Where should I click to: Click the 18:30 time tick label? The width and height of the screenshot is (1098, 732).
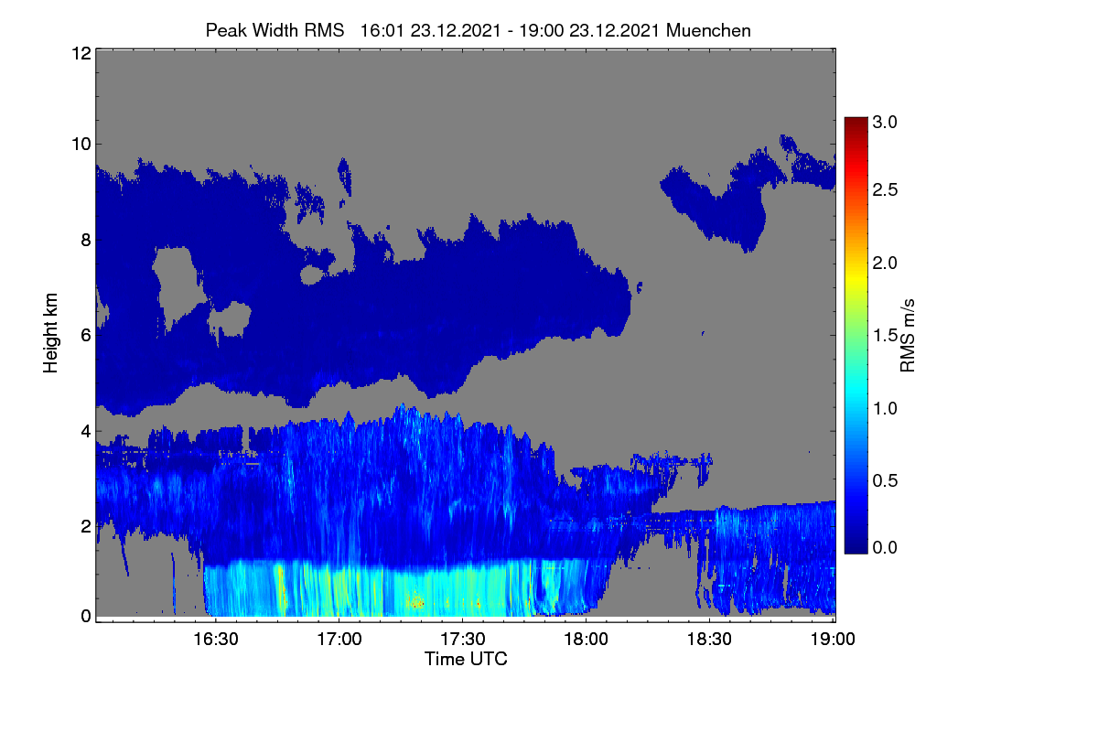pos(709,640)
